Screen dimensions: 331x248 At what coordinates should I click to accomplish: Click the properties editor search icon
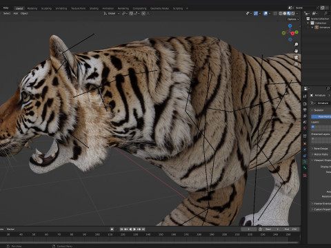coord(328,88)
